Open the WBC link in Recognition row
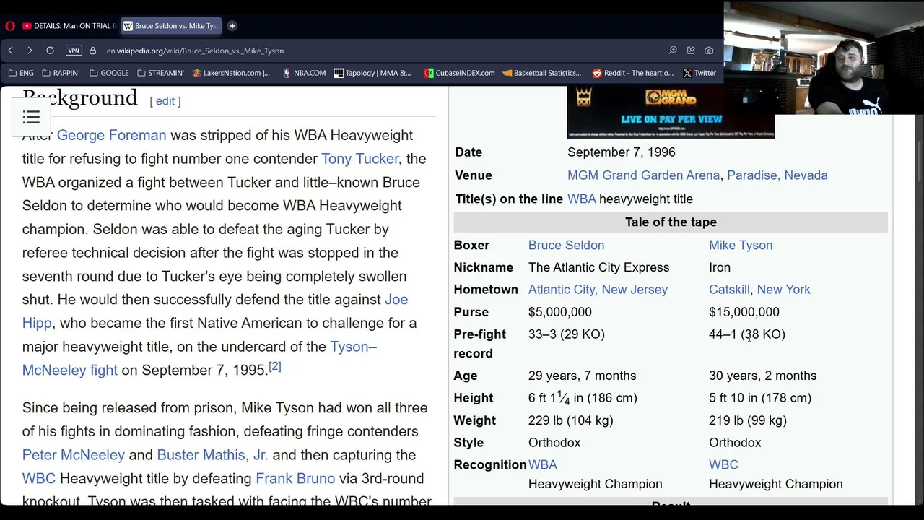924x520 pixels. point(723,464)
